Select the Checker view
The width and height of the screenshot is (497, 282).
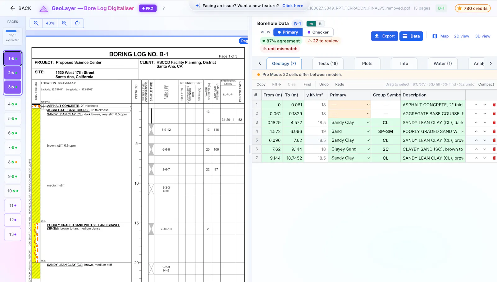tap(318, 32)
